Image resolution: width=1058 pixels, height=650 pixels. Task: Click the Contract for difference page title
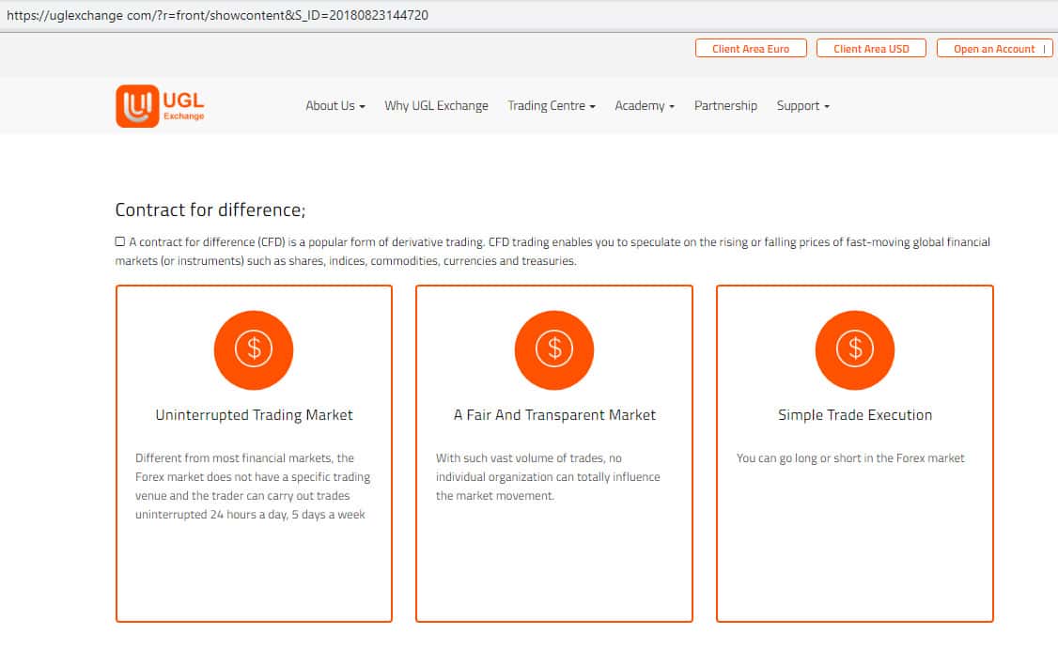coord(210,209)
